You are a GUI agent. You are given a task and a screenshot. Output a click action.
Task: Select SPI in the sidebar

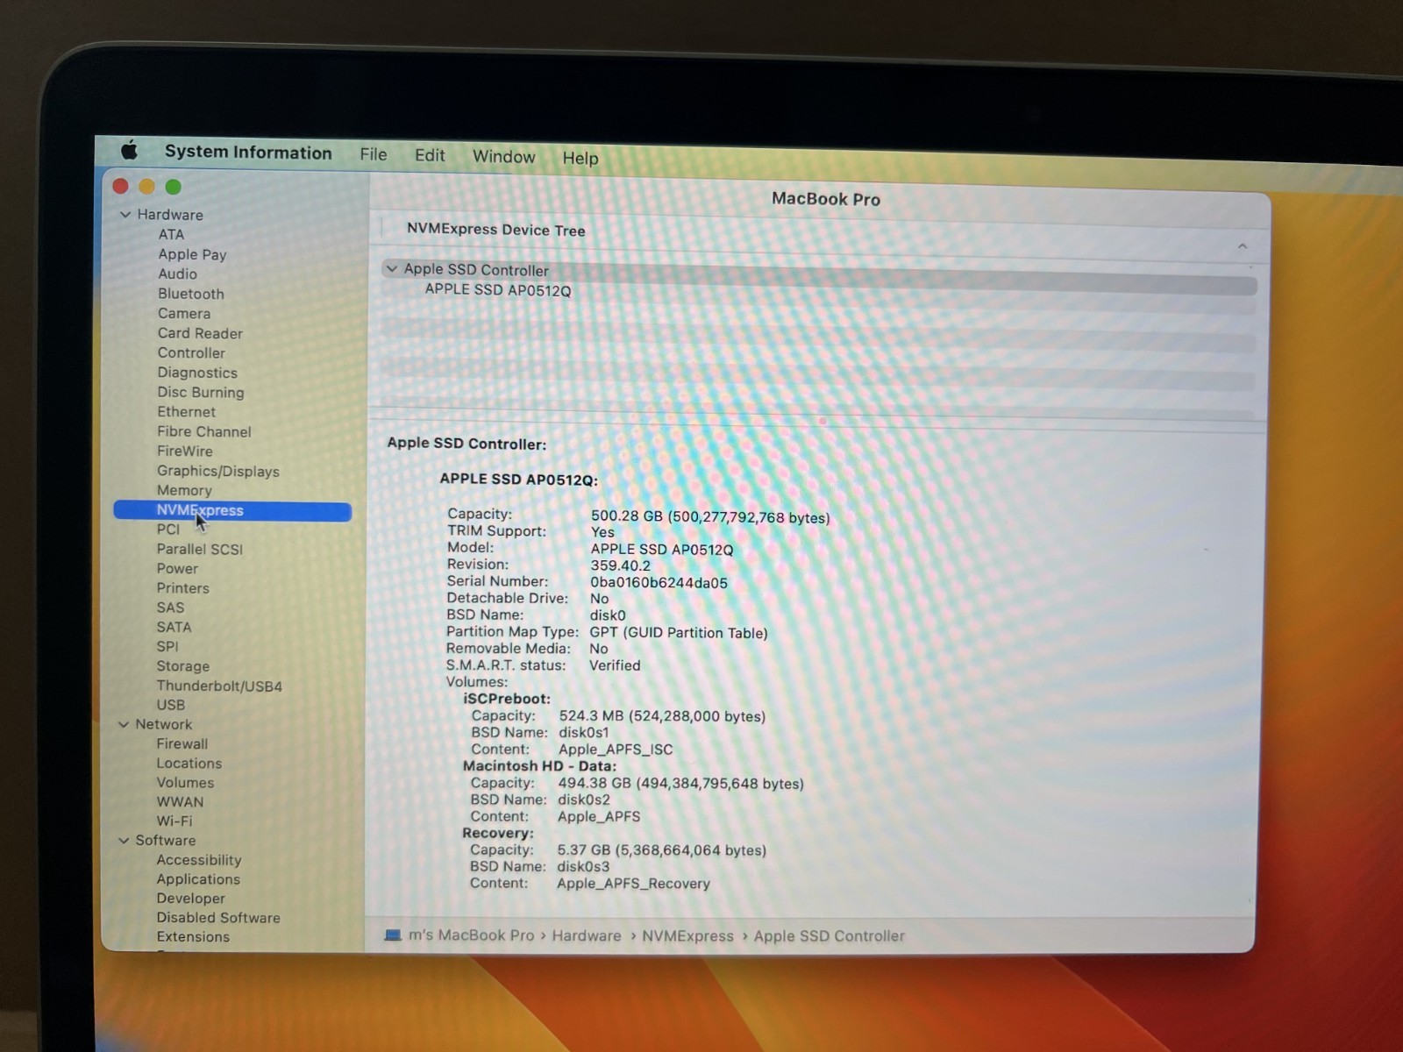click(167, 646)
